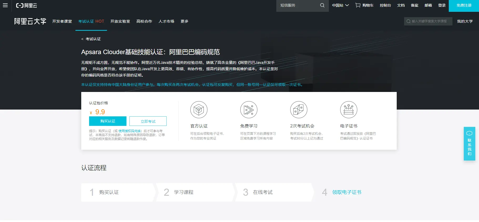Click the contact-us chat icon
This screenshot has width=479, height=222.
click(469, 133)
